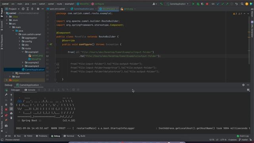Push commits with the Git arrow icon
The width and height of the screenshot is (254, 143).
(x=227, y=4)
